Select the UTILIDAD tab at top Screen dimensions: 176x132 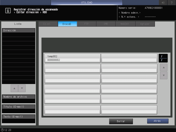point(86,2)
